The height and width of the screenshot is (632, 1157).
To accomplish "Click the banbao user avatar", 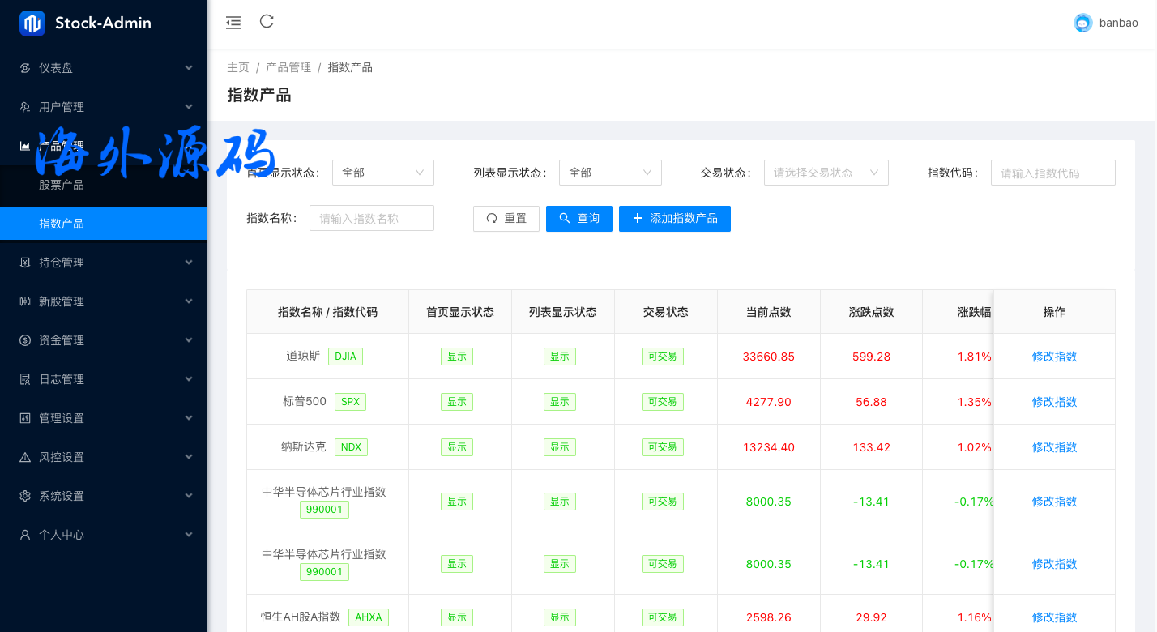I will pos(1082,23).
